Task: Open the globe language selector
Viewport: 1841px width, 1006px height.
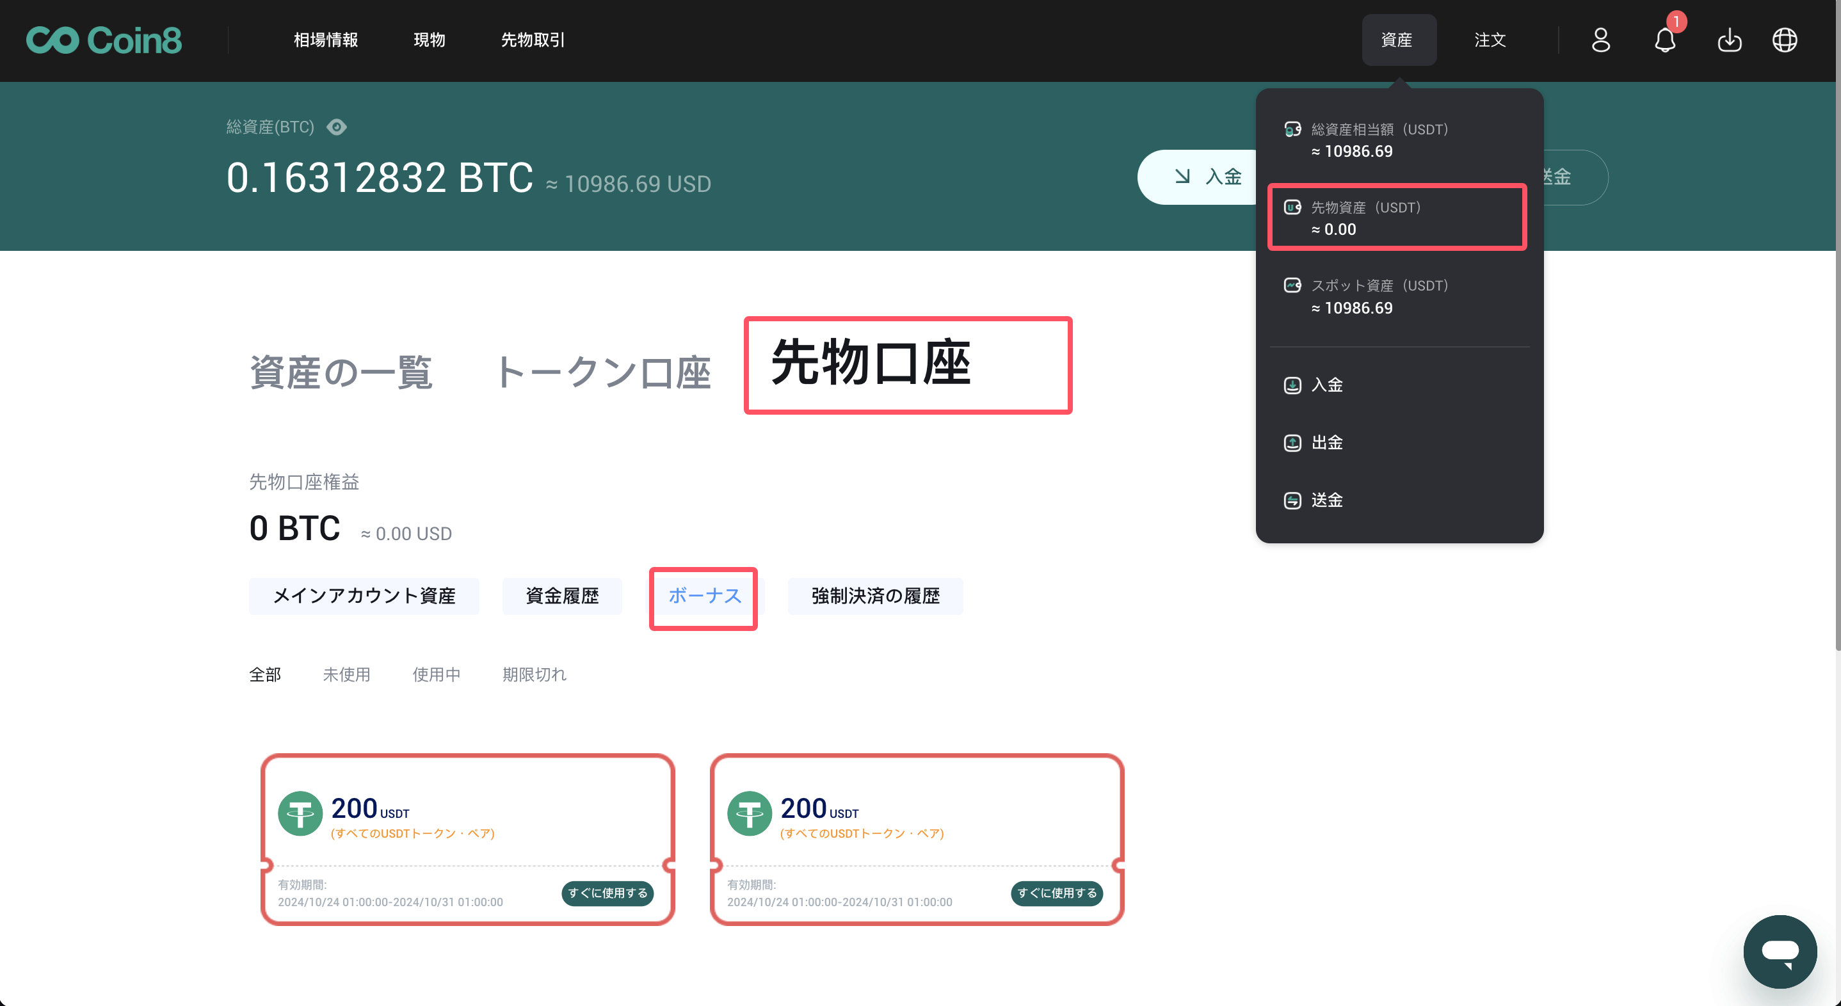Action: pos(1785,40)
